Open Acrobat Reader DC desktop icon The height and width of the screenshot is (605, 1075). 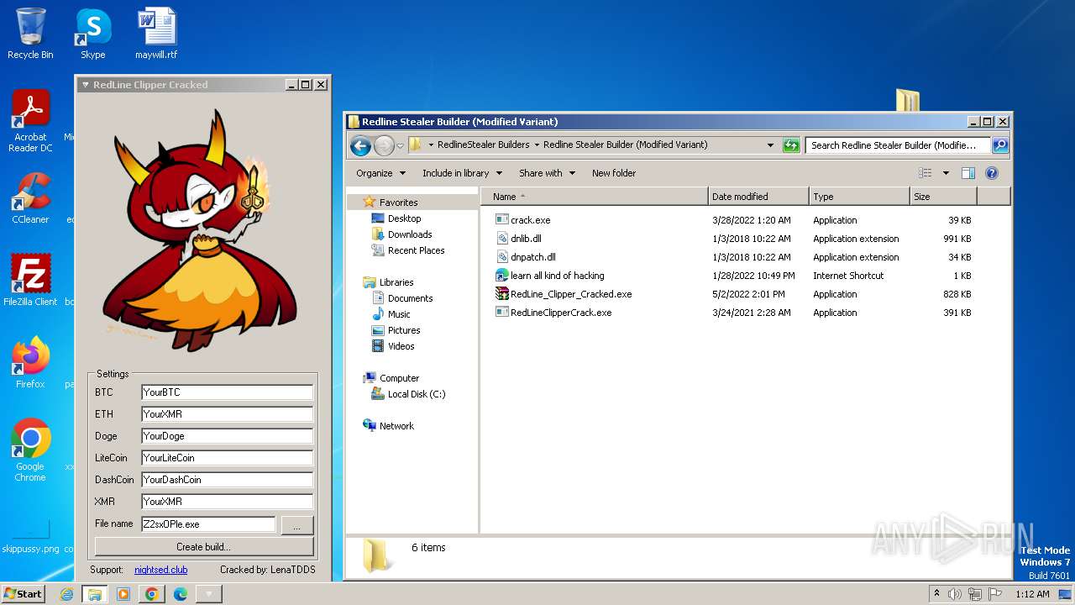[x=30, y=122]
